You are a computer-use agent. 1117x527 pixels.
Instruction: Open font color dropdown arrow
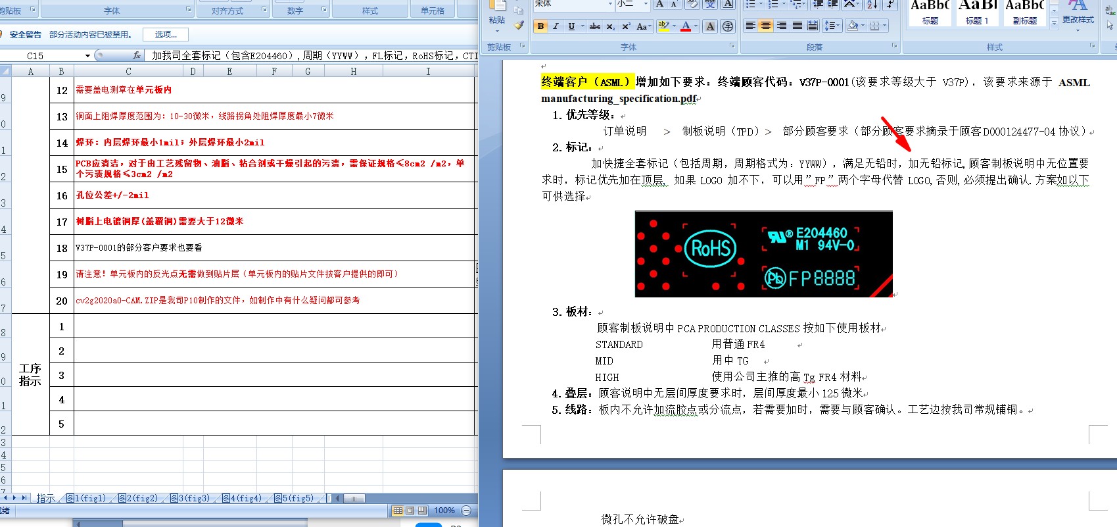[696, 26]
